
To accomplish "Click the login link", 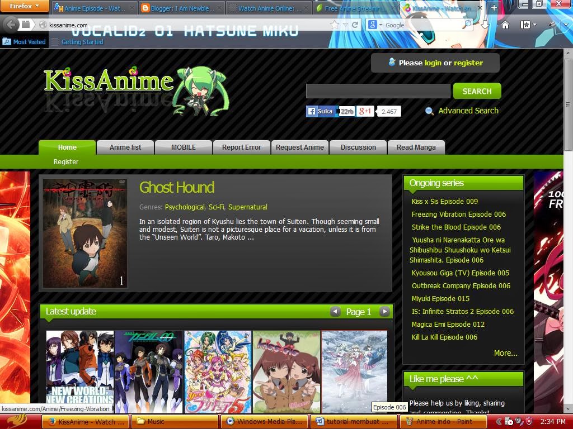I will click(x=433, y=63).
